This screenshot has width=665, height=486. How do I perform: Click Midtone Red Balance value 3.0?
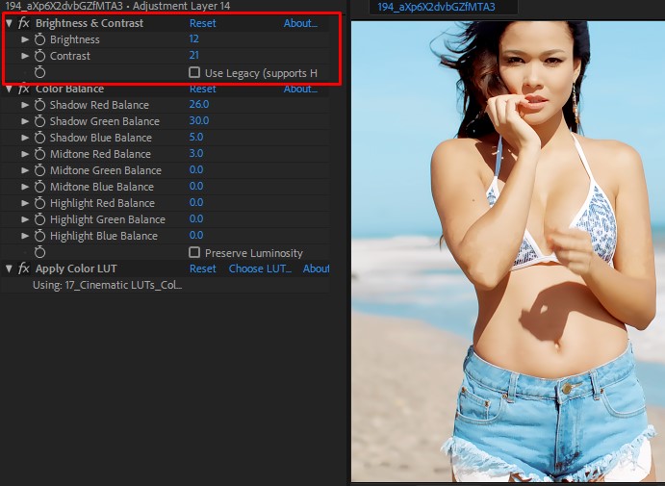pyautogui.click(x=196, y=154)
